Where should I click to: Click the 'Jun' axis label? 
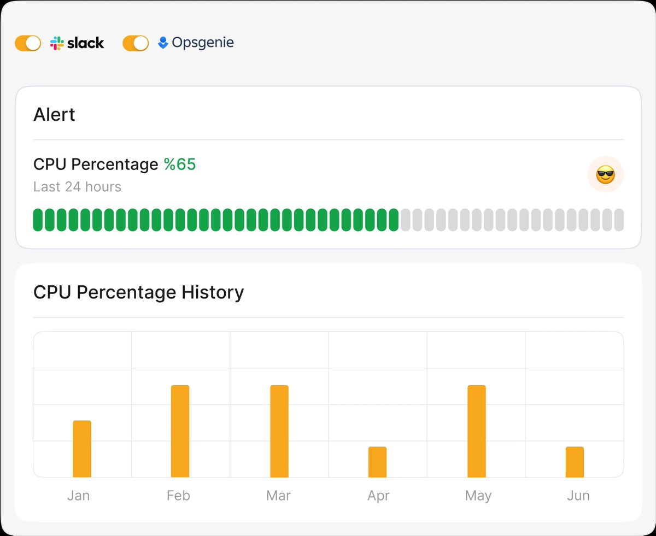point(578,496)
